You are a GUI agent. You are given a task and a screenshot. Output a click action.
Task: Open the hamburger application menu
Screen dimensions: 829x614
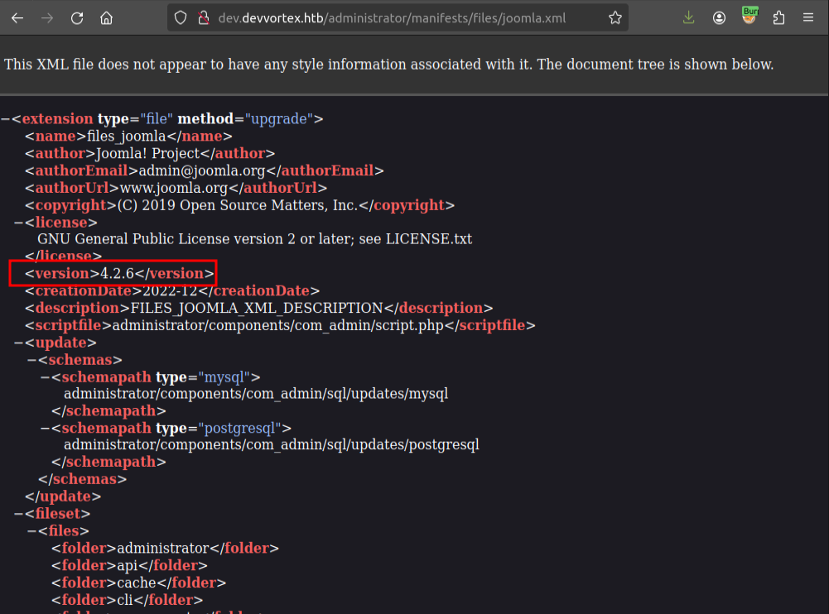(x=808, y=17)
